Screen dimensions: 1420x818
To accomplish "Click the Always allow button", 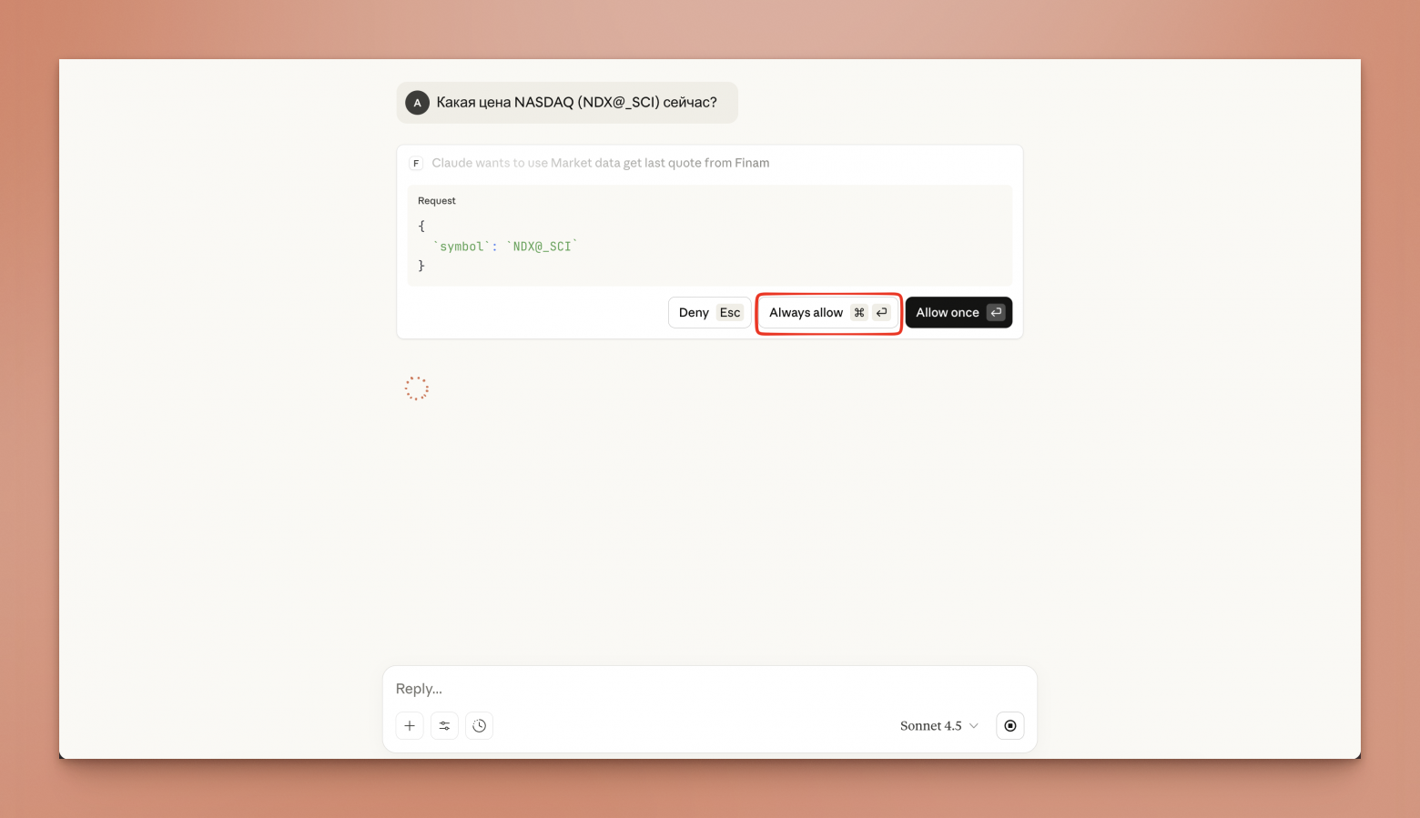I will pos(828,312).
